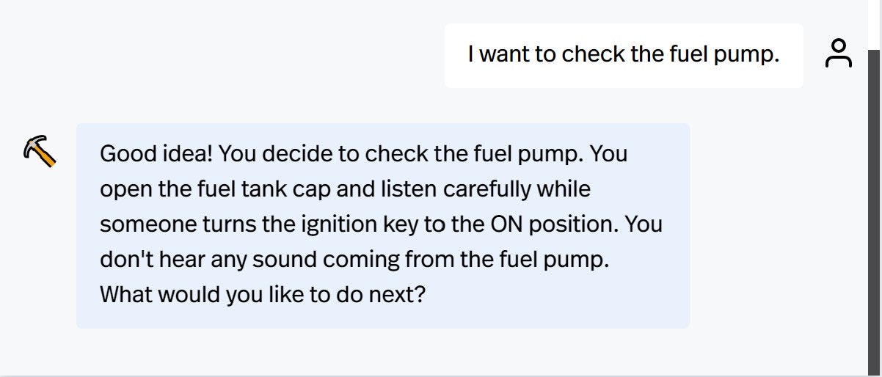This screenshot has width=882, height=377.
Task: Click the hammer assistant icon
Action: coord(40,151)
